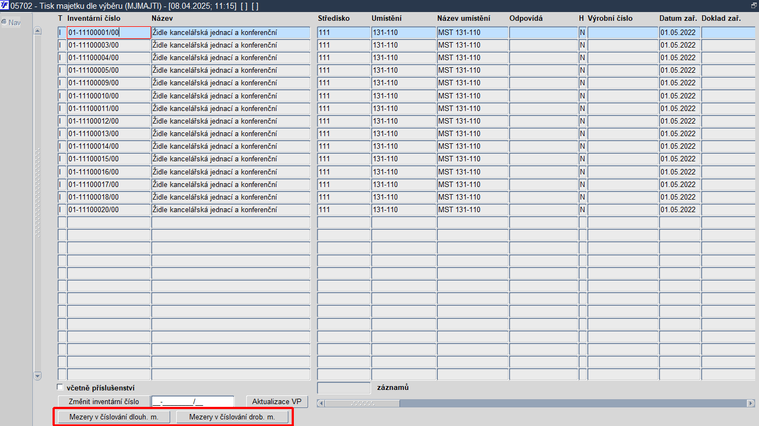
Task: Click the Název cell of row 01-11100020/00
Action: pyautogui.click(x=231, y=209)
